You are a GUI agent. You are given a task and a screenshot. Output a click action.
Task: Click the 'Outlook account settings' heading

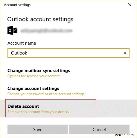(40, 19)
